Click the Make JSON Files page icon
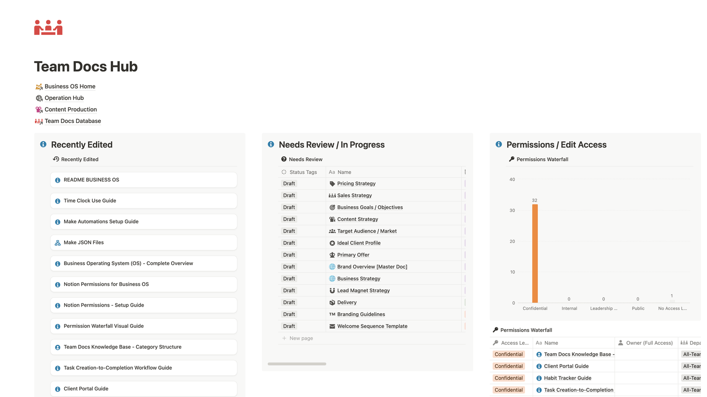The image size is (707, 397). pyautogui.click(x=58, y=243)
